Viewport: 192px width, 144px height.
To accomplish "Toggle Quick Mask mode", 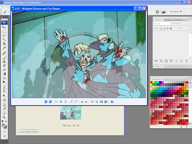I will click(4, 131).
